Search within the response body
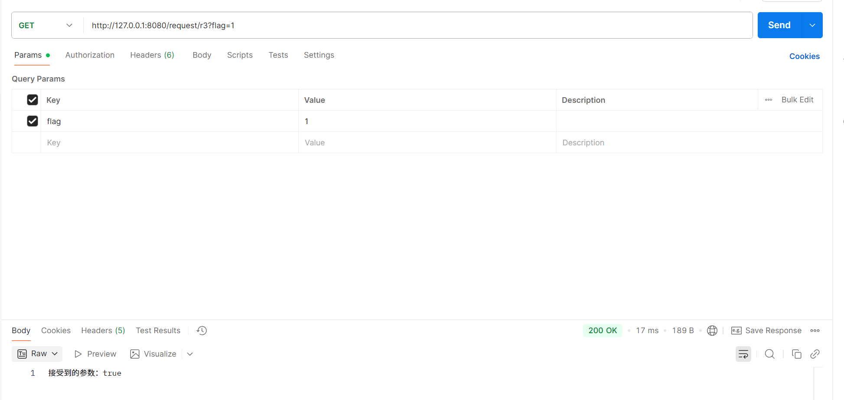844x400 pixels. point(769,354)
